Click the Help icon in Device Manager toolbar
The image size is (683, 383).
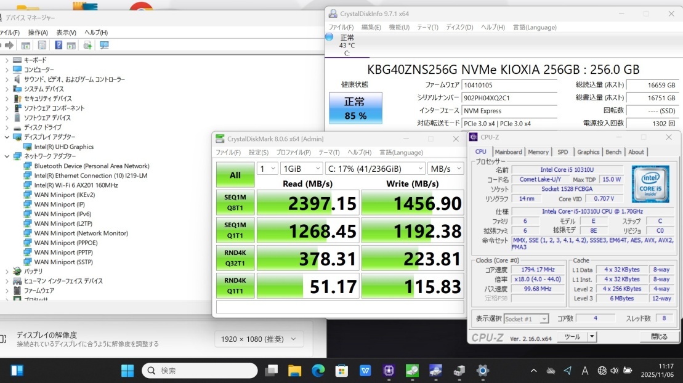pos(59,46)
